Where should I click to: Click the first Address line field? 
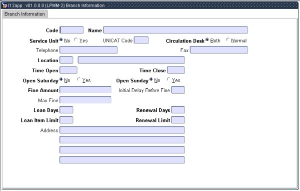pos(122,130)
